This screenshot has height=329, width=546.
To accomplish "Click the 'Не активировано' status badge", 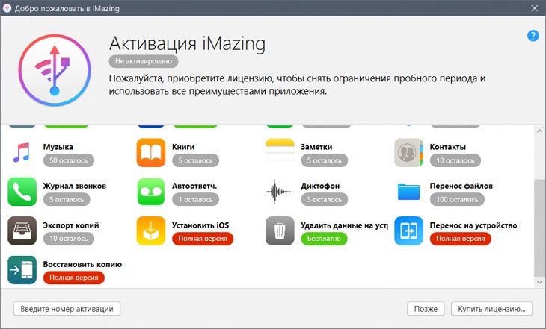I will point(144,61).
